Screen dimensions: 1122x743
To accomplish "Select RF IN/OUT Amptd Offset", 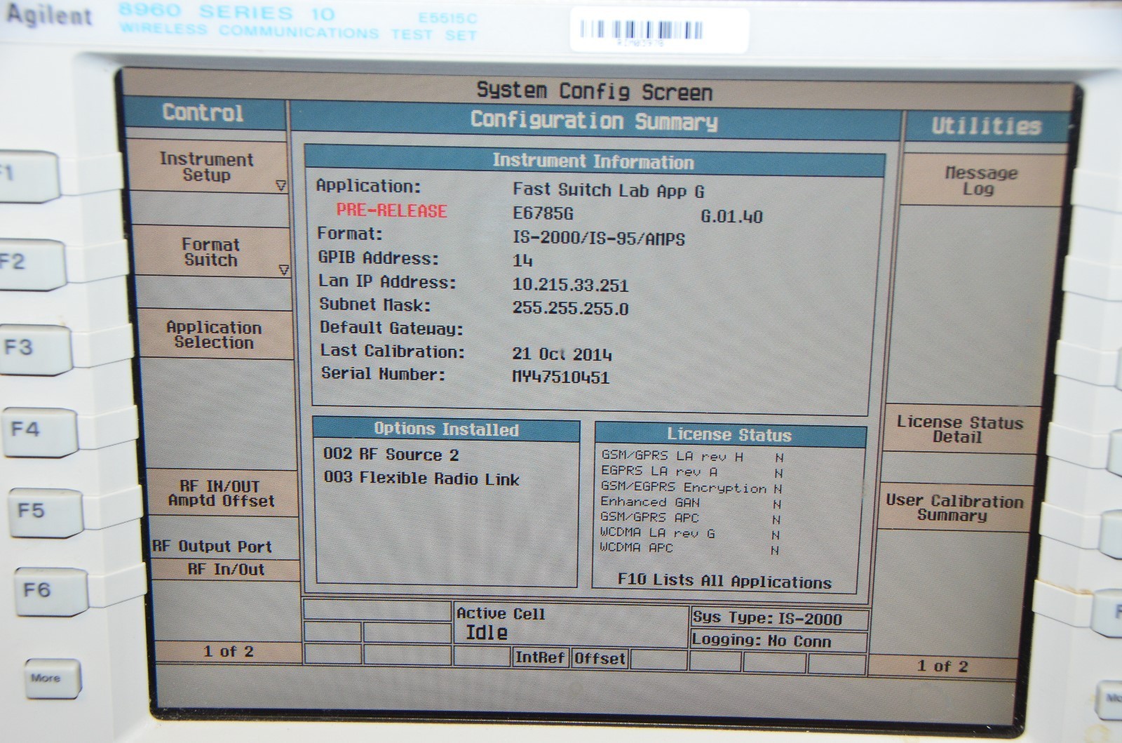I will [x=221, y=494].
